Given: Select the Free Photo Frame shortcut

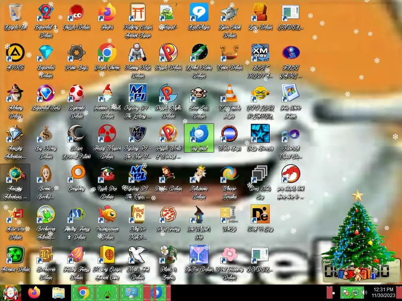Looking at the screenshot, I should pyautogui.click(x=291, y=102).
